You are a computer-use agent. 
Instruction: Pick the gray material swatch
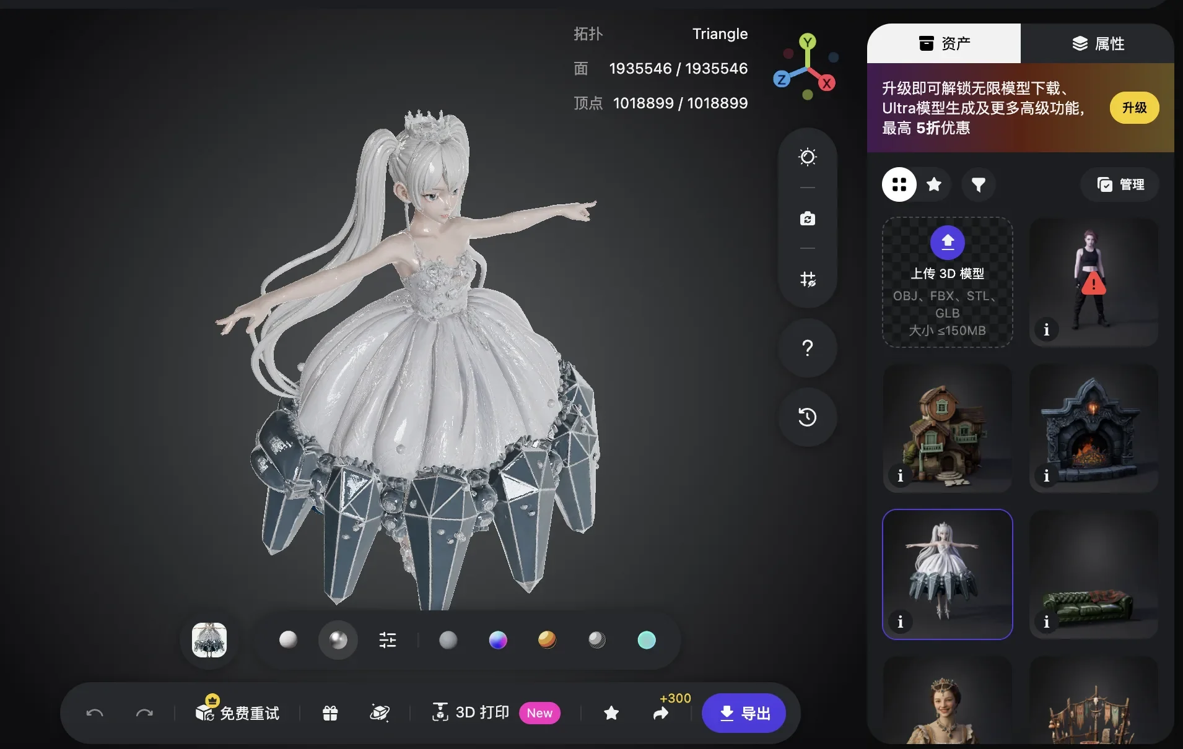point(448,640)
